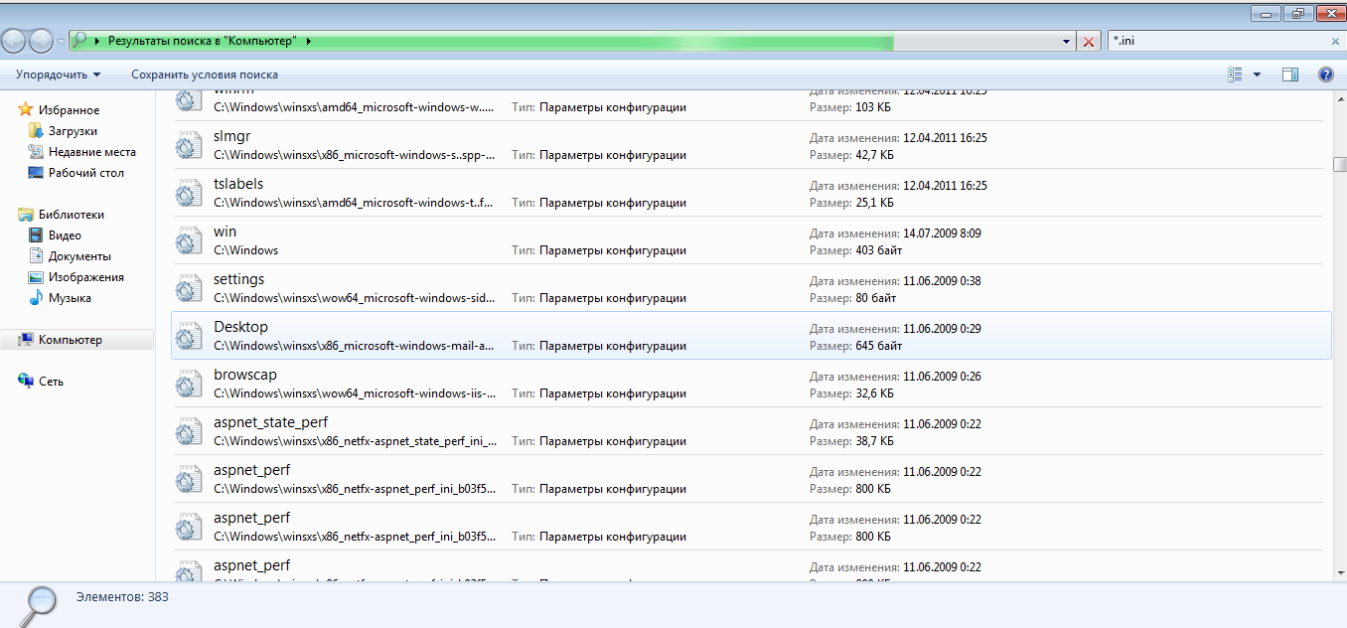Clear the *.ini search field
The height and width of the screenshot is (628, 1347).
pos(1335,42)
